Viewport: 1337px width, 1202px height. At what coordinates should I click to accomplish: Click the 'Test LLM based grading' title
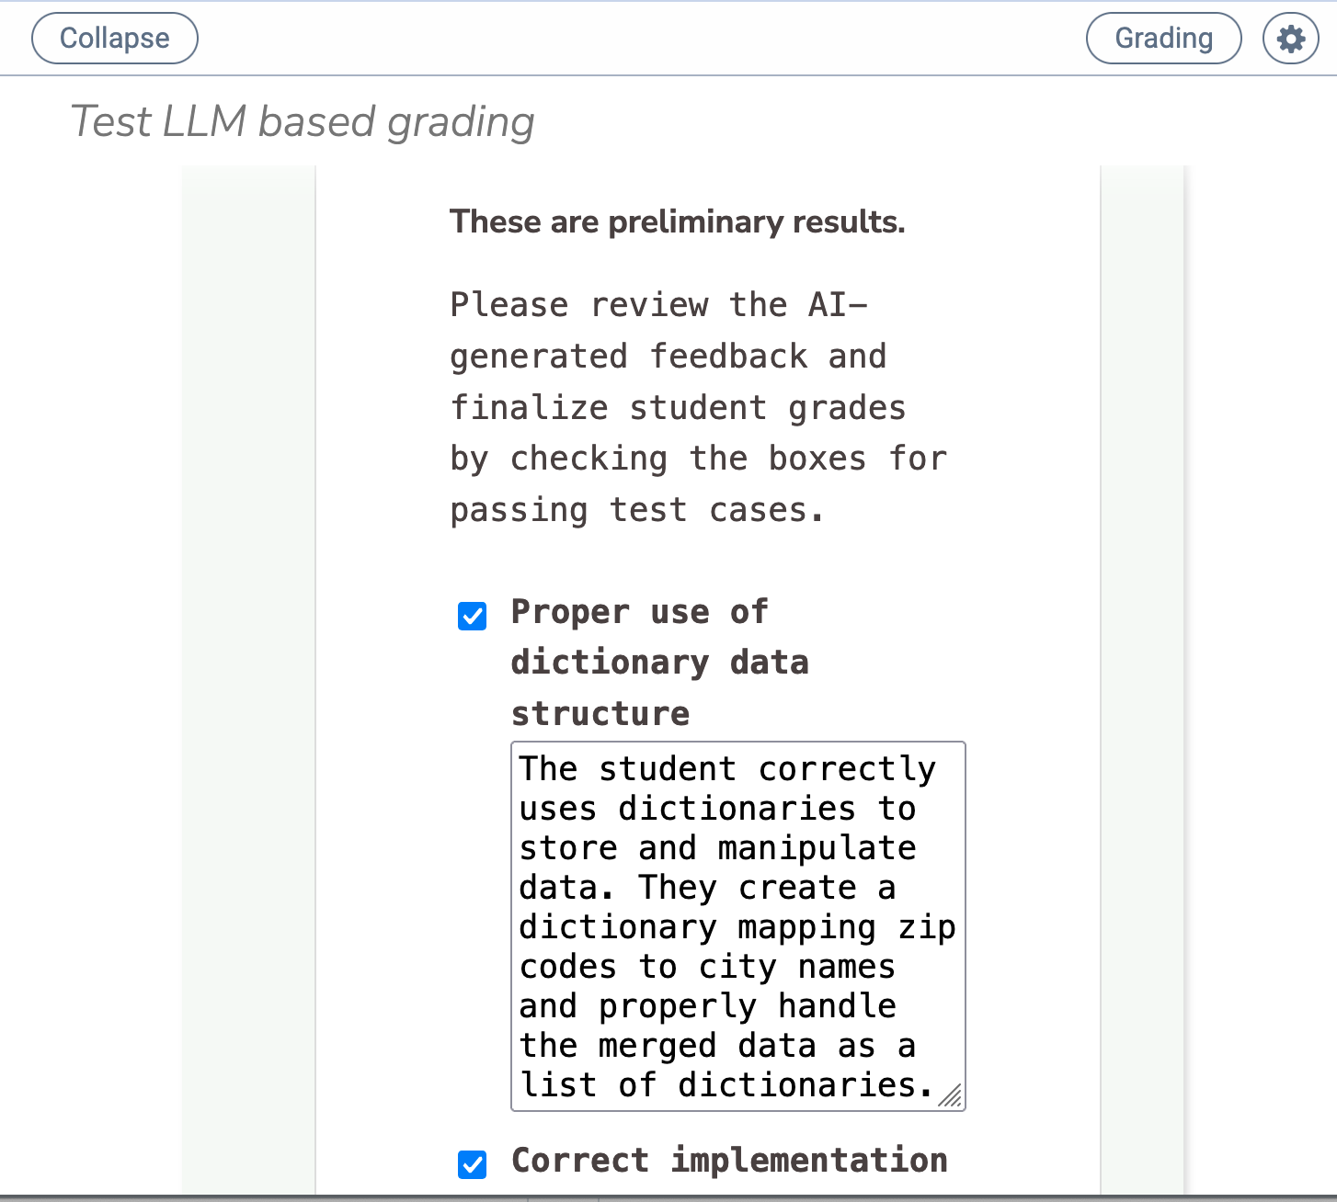[x=303, y=121]
